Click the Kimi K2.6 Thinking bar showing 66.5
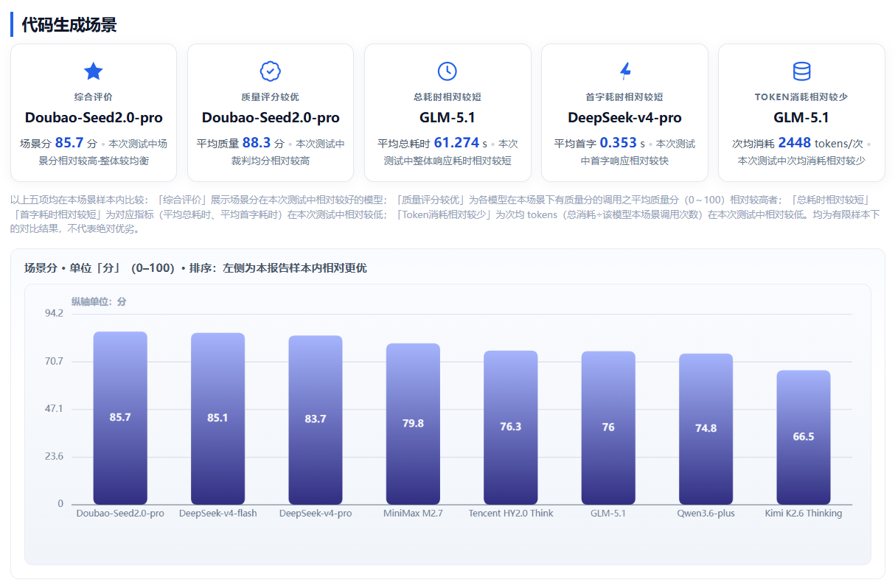The height and width of the screenshot is (588, 895). tap(804, 438)
